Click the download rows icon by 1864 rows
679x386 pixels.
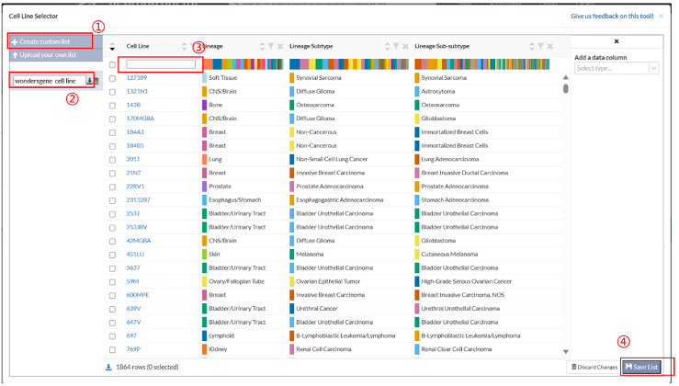(x=108, y=368)
